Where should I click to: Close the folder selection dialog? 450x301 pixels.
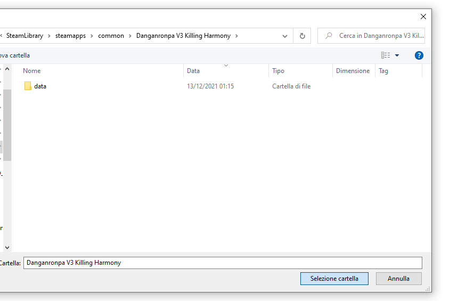[x=423, y=17]
